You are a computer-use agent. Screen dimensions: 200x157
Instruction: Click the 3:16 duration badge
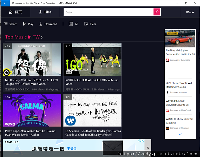click(7, 97)
